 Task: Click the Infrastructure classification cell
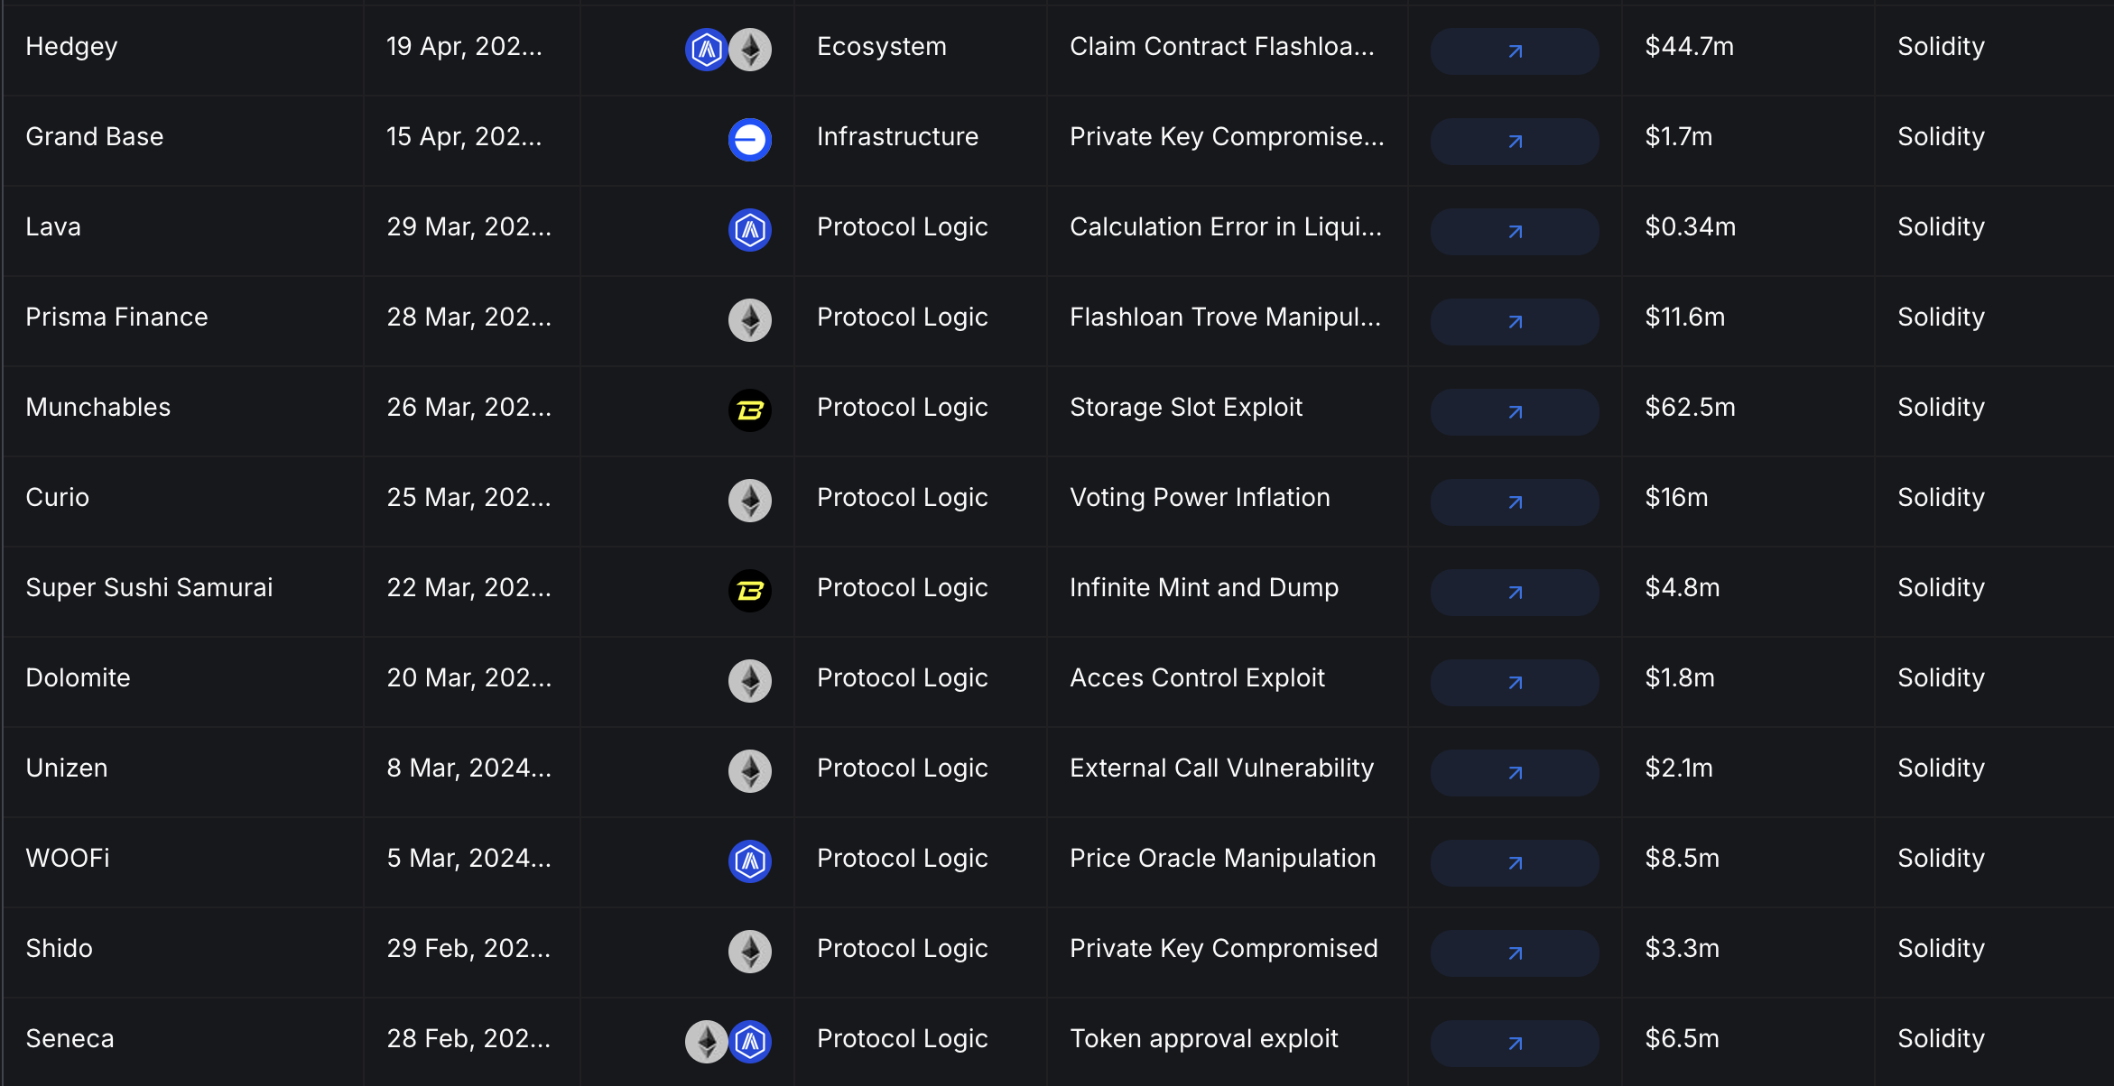tap(897, 137)
